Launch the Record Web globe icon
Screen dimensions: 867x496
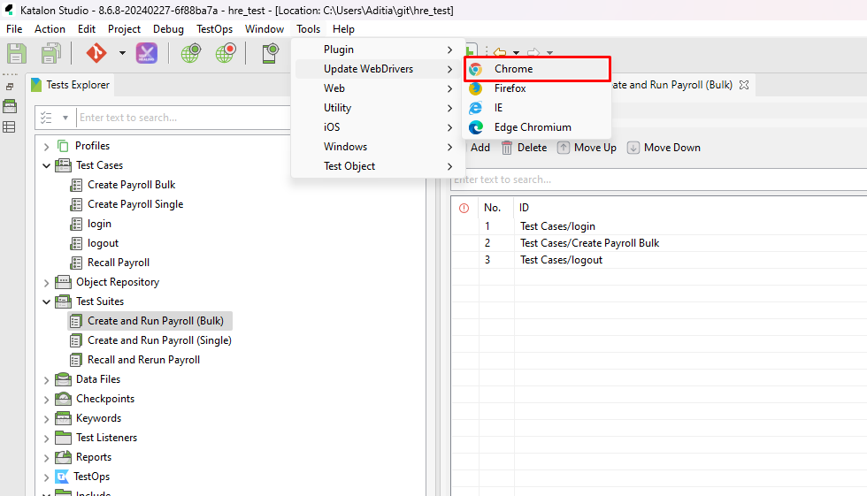coord(226,53)
